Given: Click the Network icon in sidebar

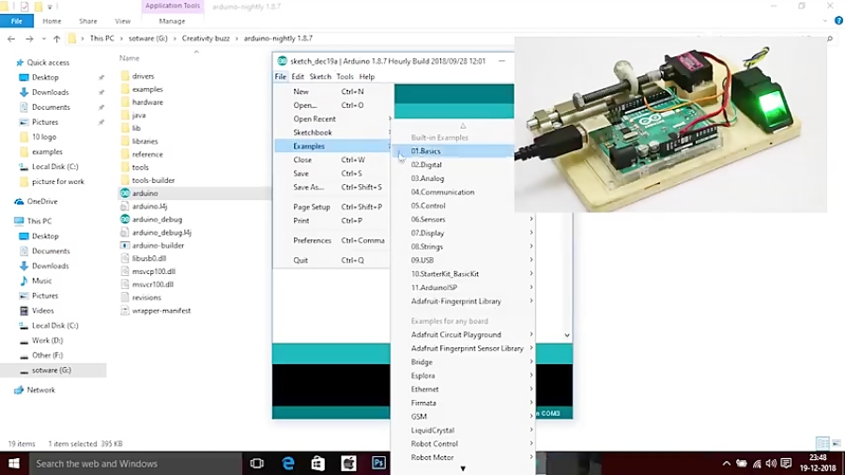Looking at the screenshot, I should coord(19,390).
